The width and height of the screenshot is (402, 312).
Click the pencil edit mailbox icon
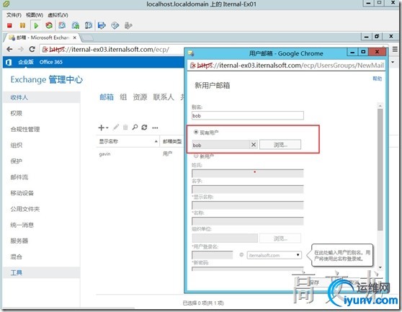[x=116, y=127]
